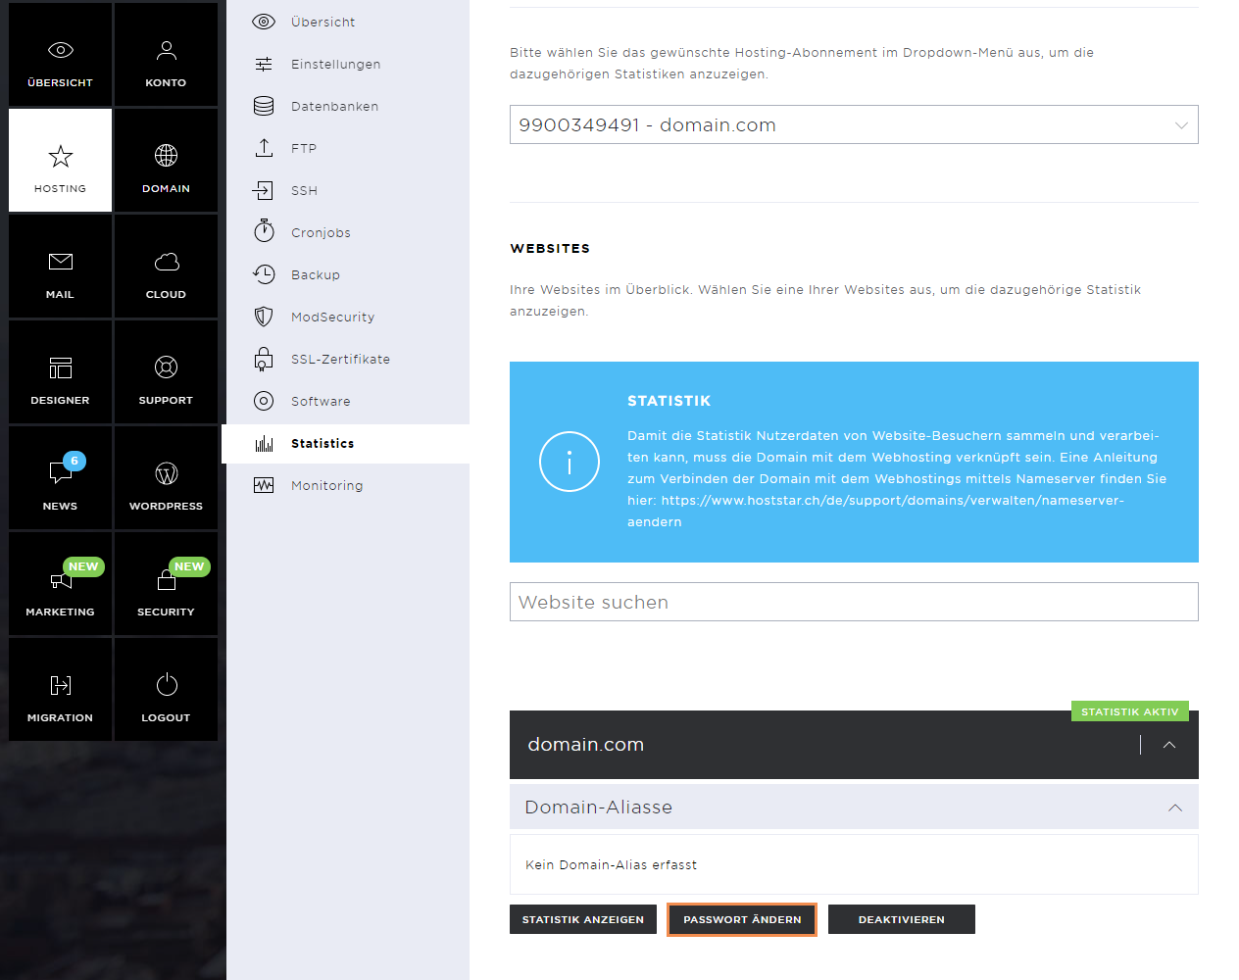Select Statistics menu entry
The height and width of the screenshot is (980, 1239).
click(322, 443)
